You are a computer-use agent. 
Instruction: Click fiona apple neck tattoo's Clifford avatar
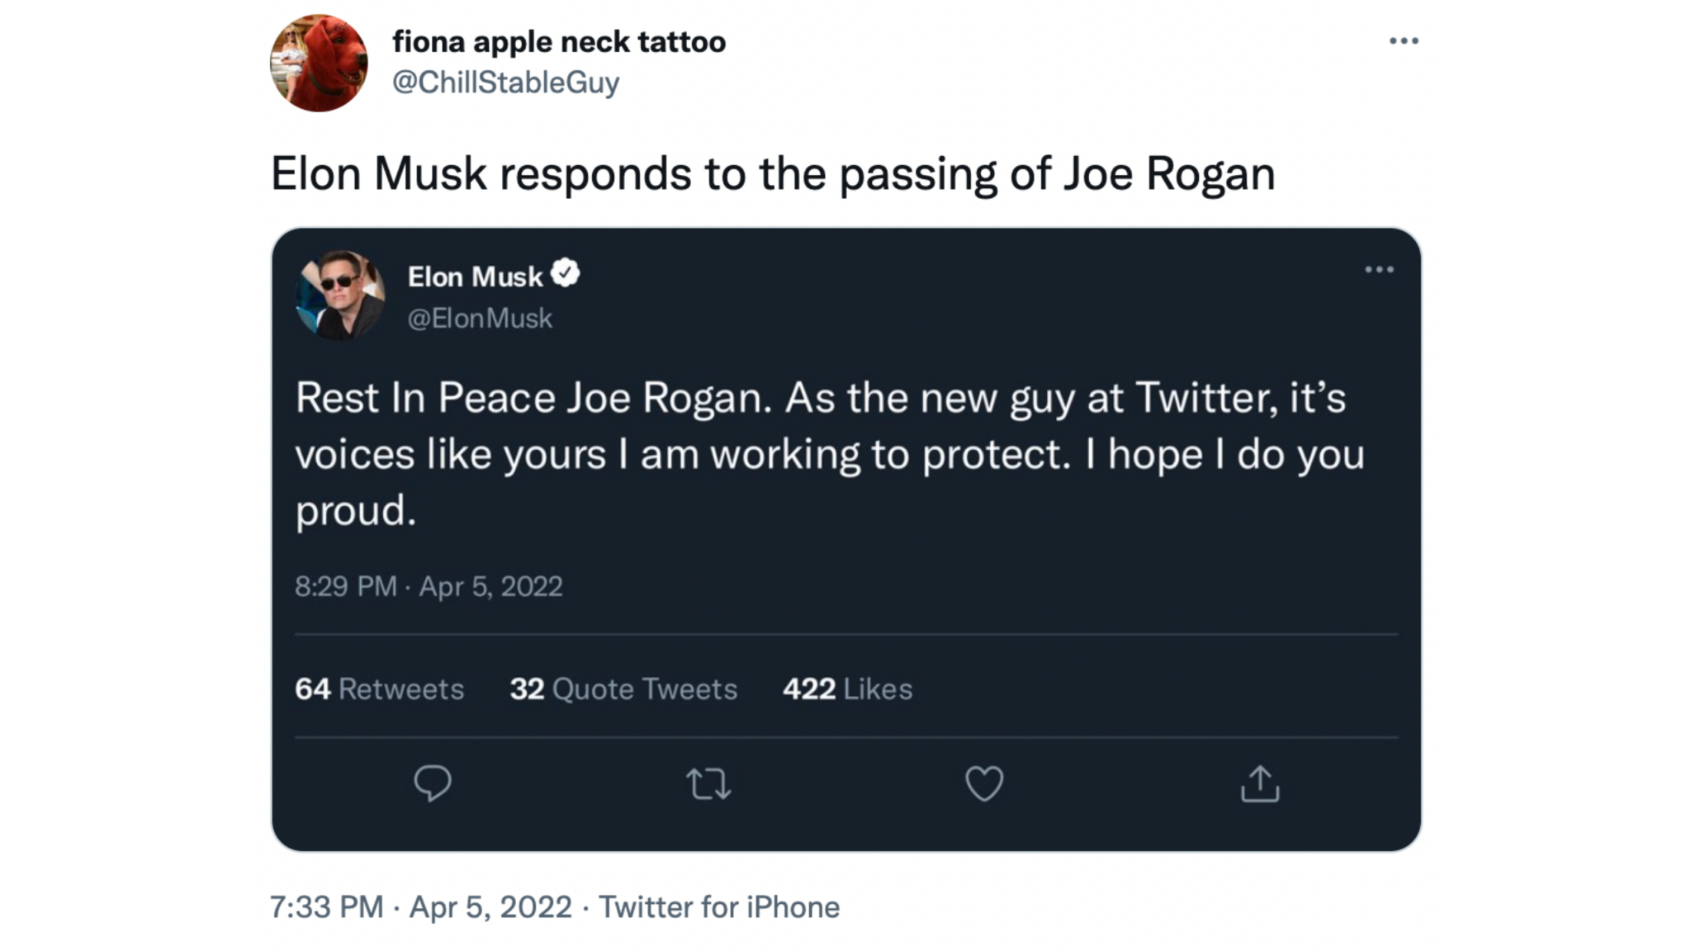pos(320,61)
